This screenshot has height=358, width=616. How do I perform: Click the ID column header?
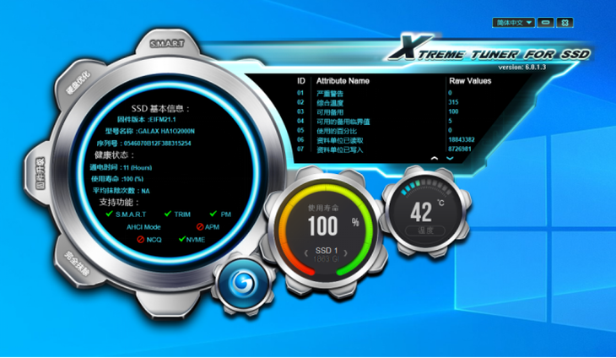[x=301, y=81]
